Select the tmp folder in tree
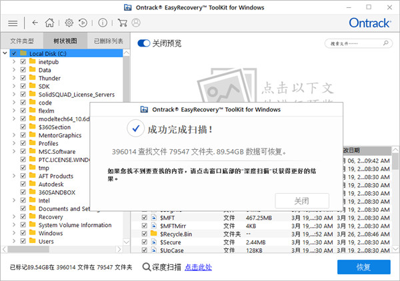 [x=43, y=168]
